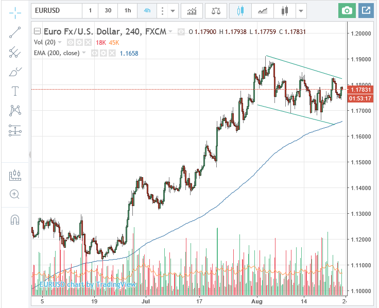379x308 pixels.
Task: Toggle magnet mode in left toolbar
Action: pyautogui.click(x=15, y=220)
